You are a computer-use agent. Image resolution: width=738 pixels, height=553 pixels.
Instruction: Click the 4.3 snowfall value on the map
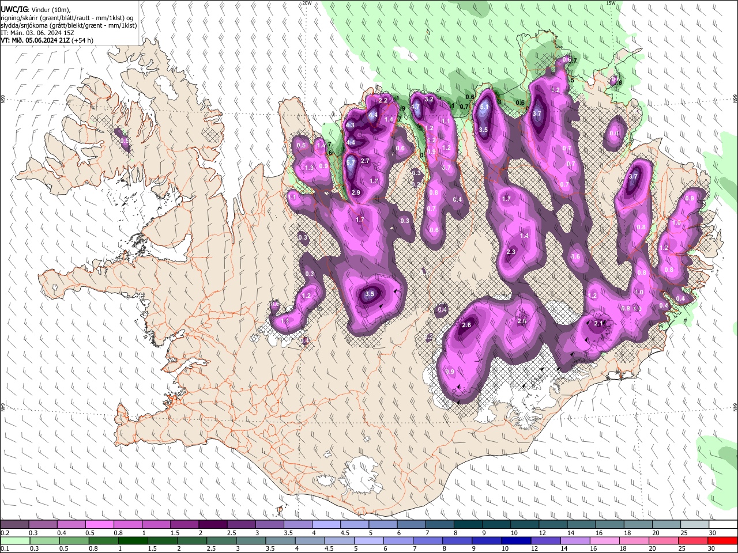tap(350, 125)
